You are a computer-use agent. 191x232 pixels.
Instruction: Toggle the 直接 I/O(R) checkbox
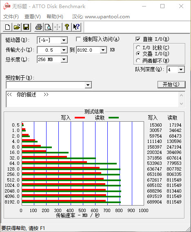point(138,39)
